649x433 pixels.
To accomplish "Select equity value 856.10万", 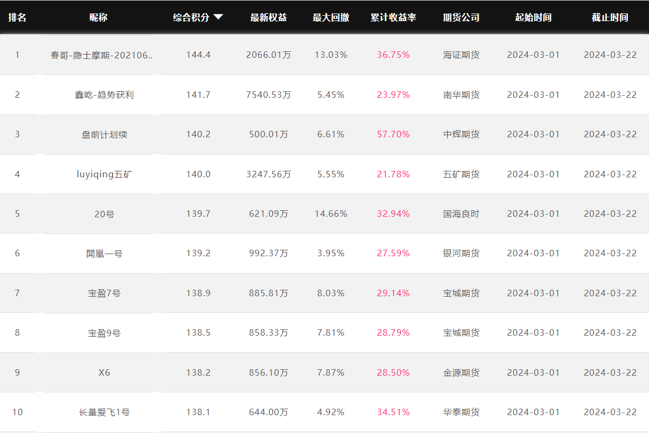I will coord(269,372).
